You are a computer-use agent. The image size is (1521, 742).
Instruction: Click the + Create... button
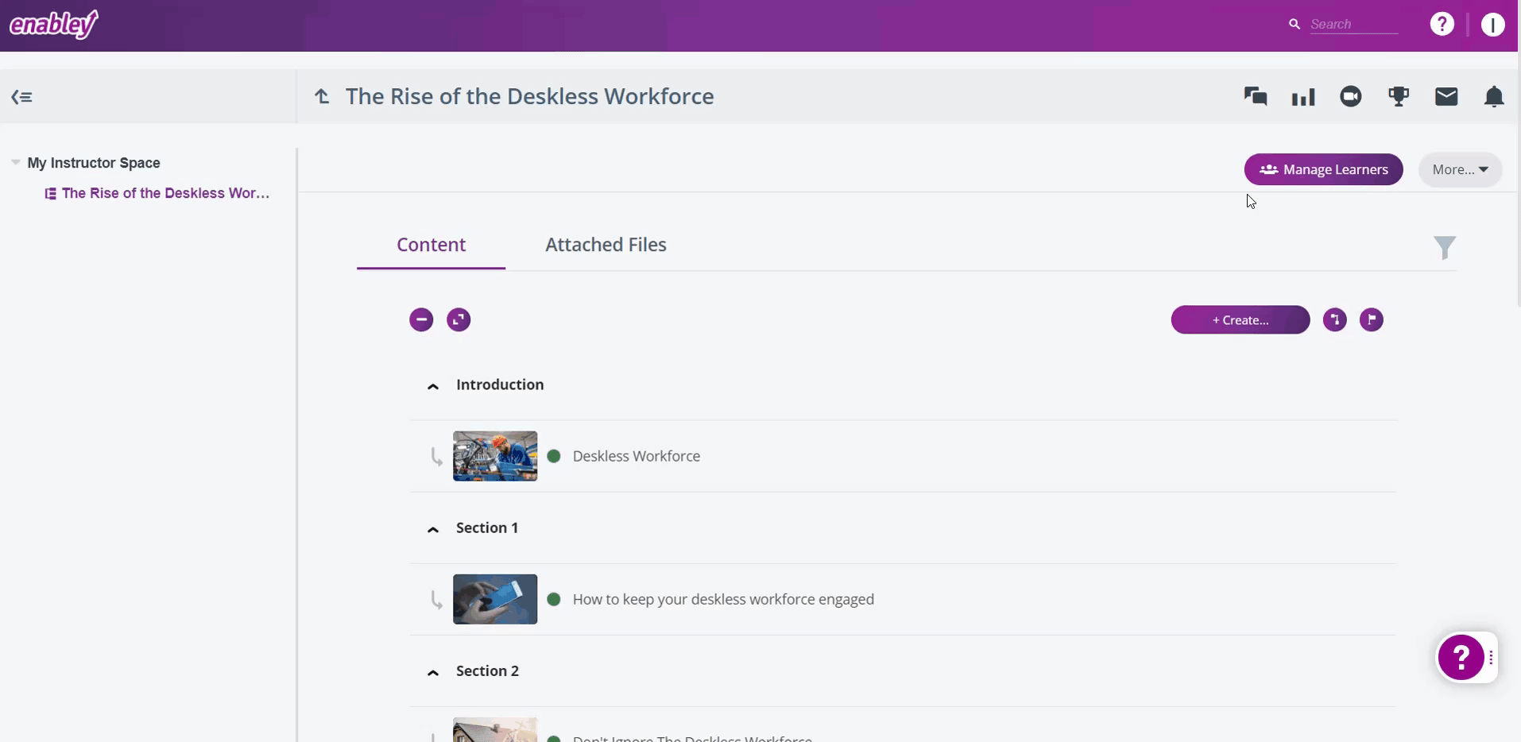[x=1240, y=320]
